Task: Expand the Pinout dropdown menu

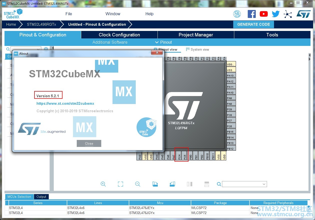Action: (x=163, y=42)
